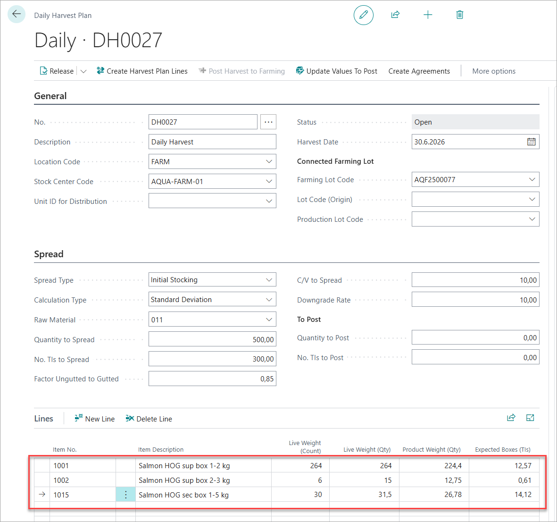Click the lookup ellipsis next to No. field
Image resolution: width=557 pixels, height=522 pixels.
pyautogui.click(x=268, y=122)
